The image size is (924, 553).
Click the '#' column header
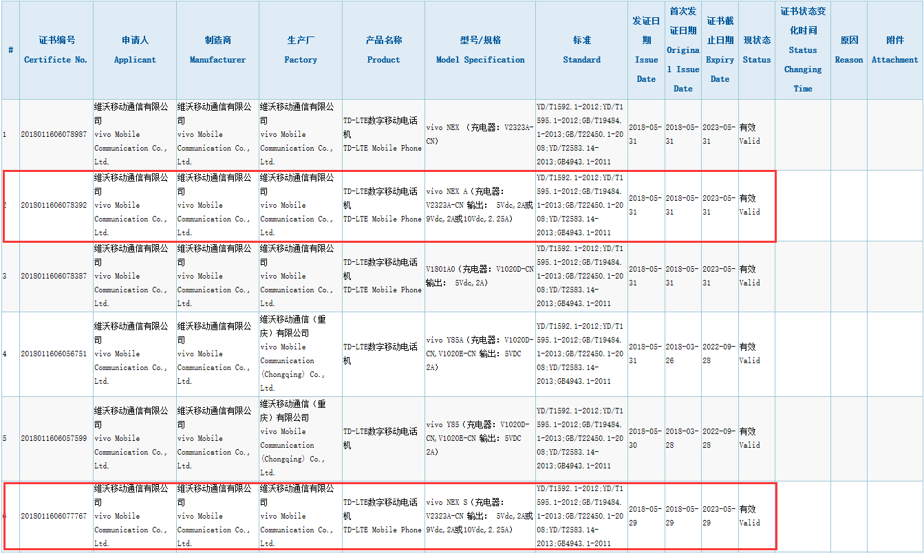[x=10, y=50]
